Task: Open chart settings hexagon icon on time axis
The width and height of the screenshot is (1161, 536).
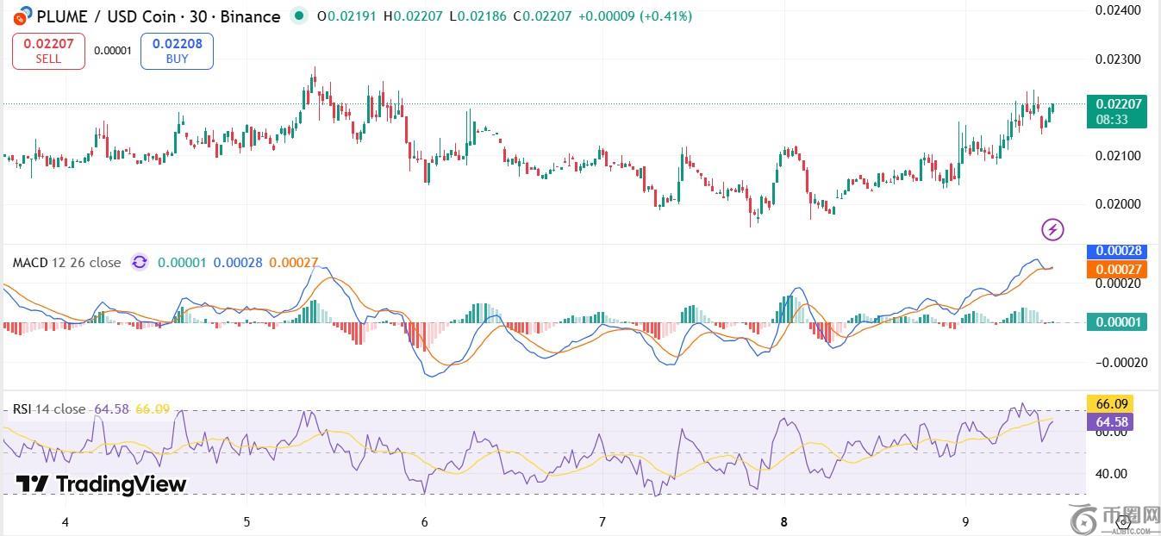Action: coord(1122,521)
